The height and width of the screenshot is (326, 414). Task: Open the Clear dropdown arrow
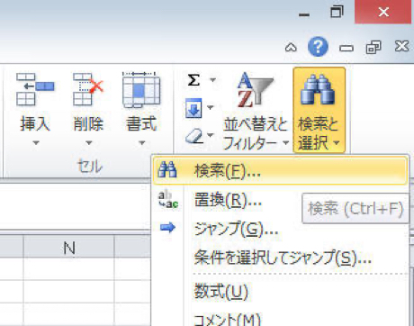click(x=211, y=135)
